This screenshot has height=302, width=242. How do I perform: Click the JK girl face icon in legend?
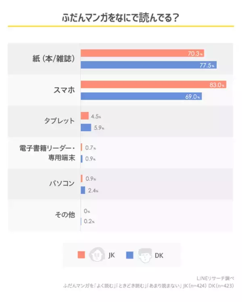pyautogui.click(x=96, y=255)
